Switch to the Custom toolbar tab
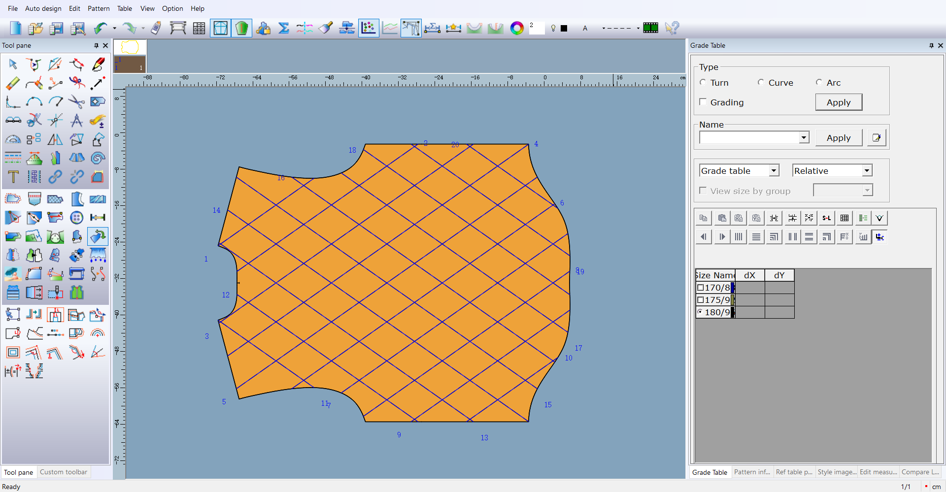Image resolution: width=946 pixels, height=492 pixels. 64,472
